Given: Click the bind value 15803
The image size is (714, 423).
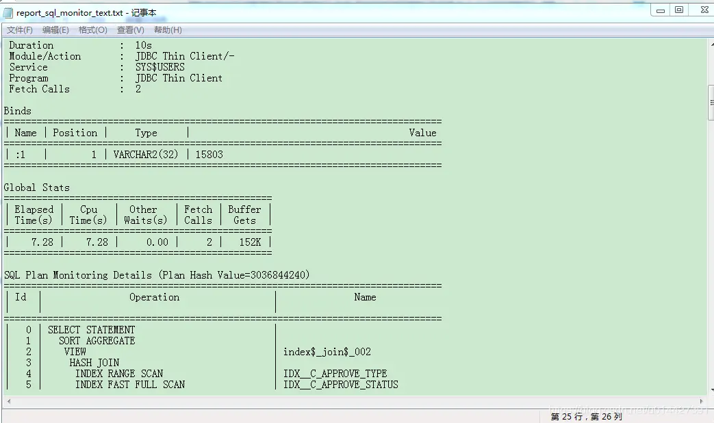Looking at the screenshot, I should [x=209, y=155].
